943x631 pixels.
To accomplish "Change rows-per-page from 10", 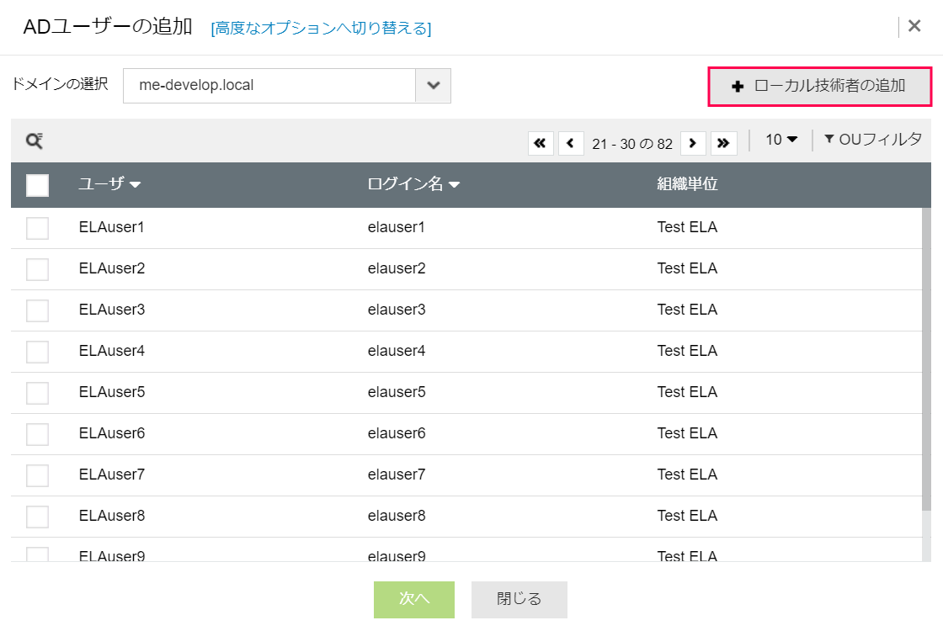I will 781,140.
